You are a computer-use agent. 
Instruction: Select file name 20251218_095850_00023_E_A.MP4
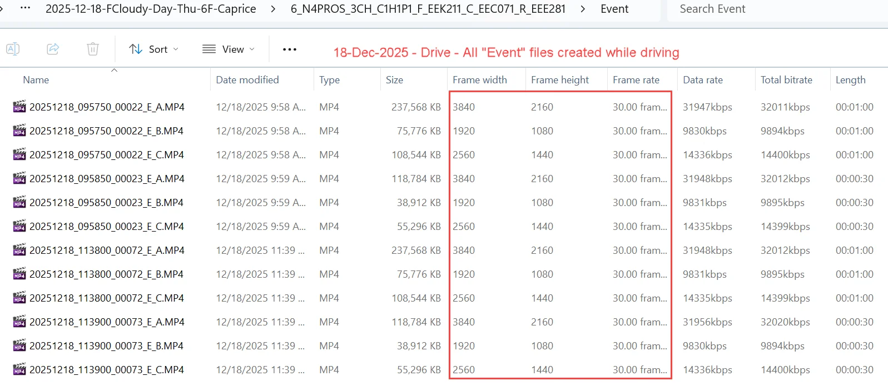[107, 179]
